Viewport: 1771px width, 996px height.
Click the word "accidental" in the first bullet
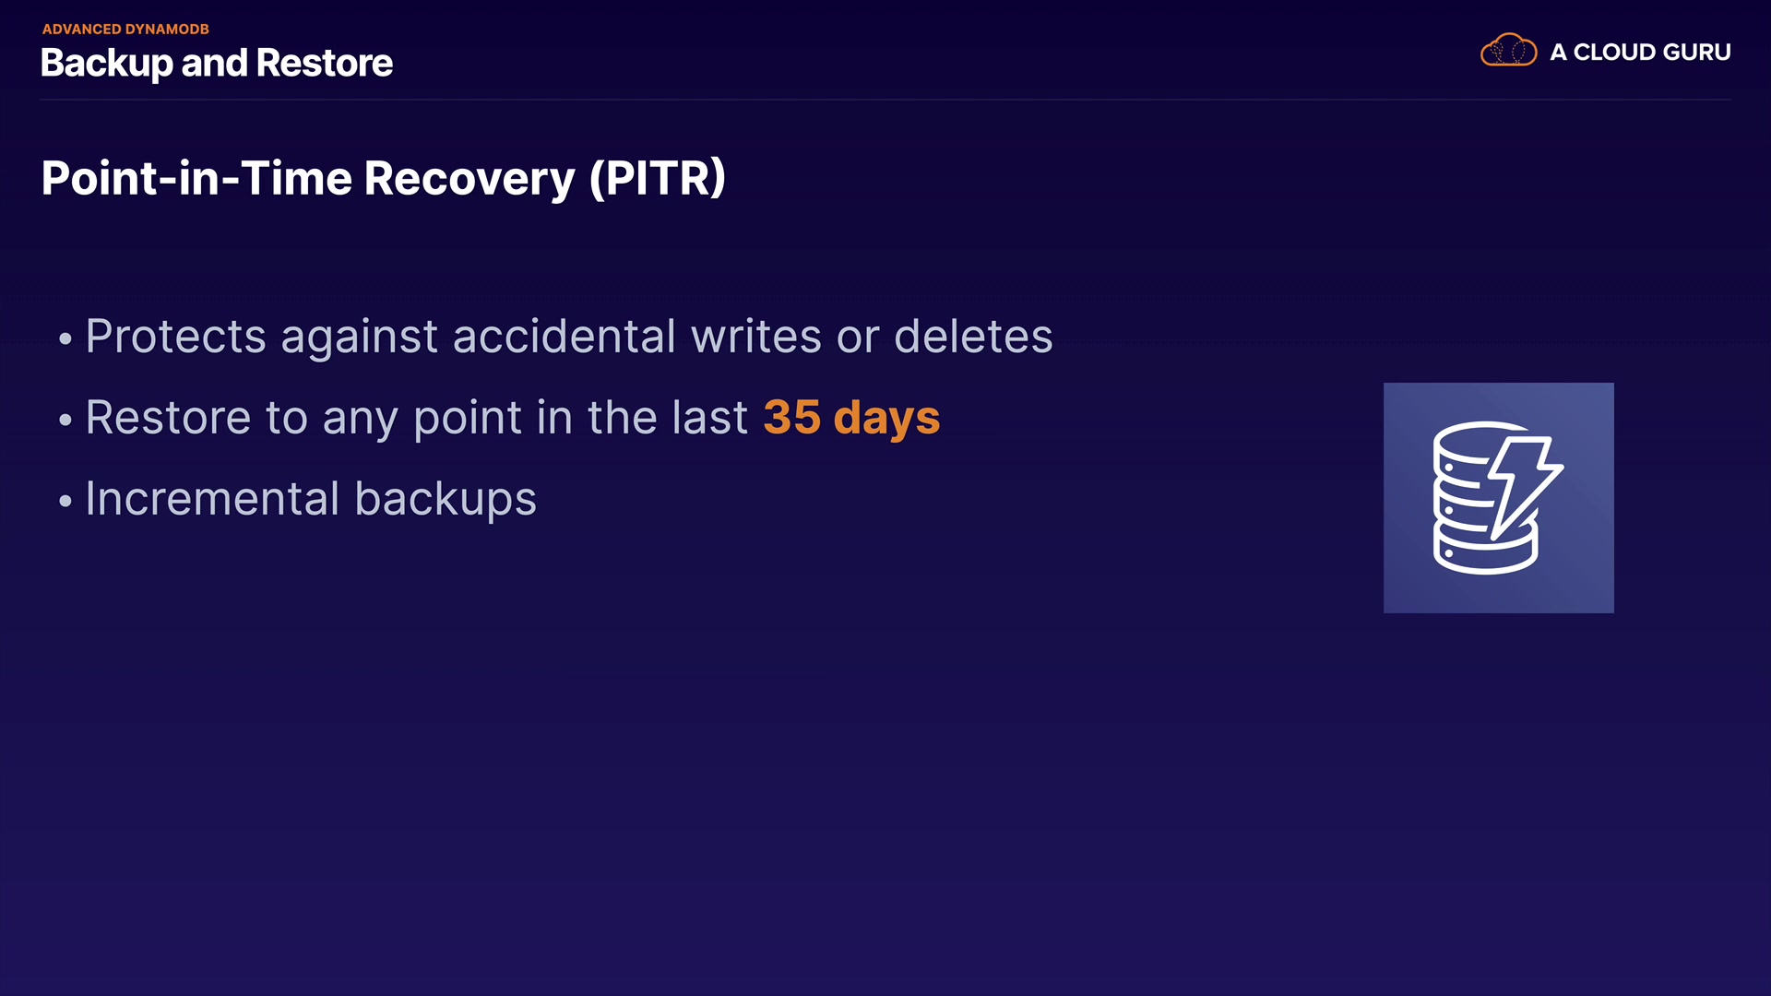[x=565, y=337]
